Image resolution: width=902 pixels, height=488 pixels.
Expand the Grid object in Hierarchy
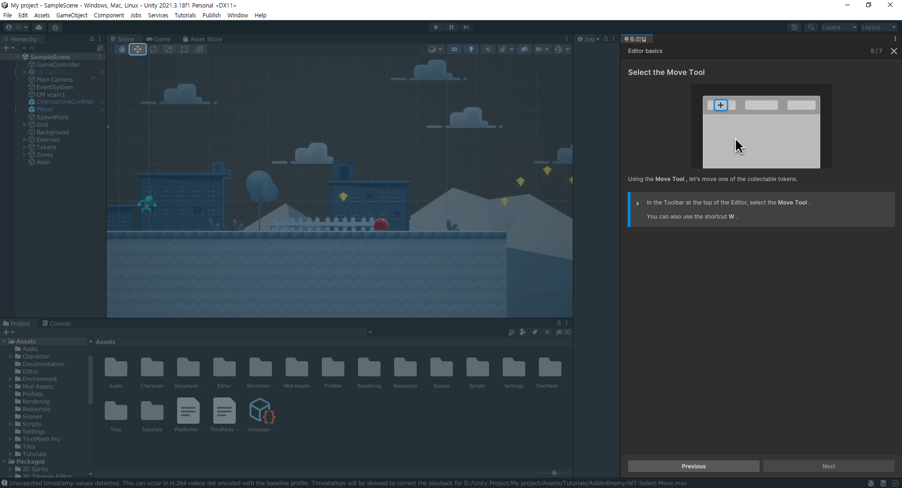coord(24,124)
